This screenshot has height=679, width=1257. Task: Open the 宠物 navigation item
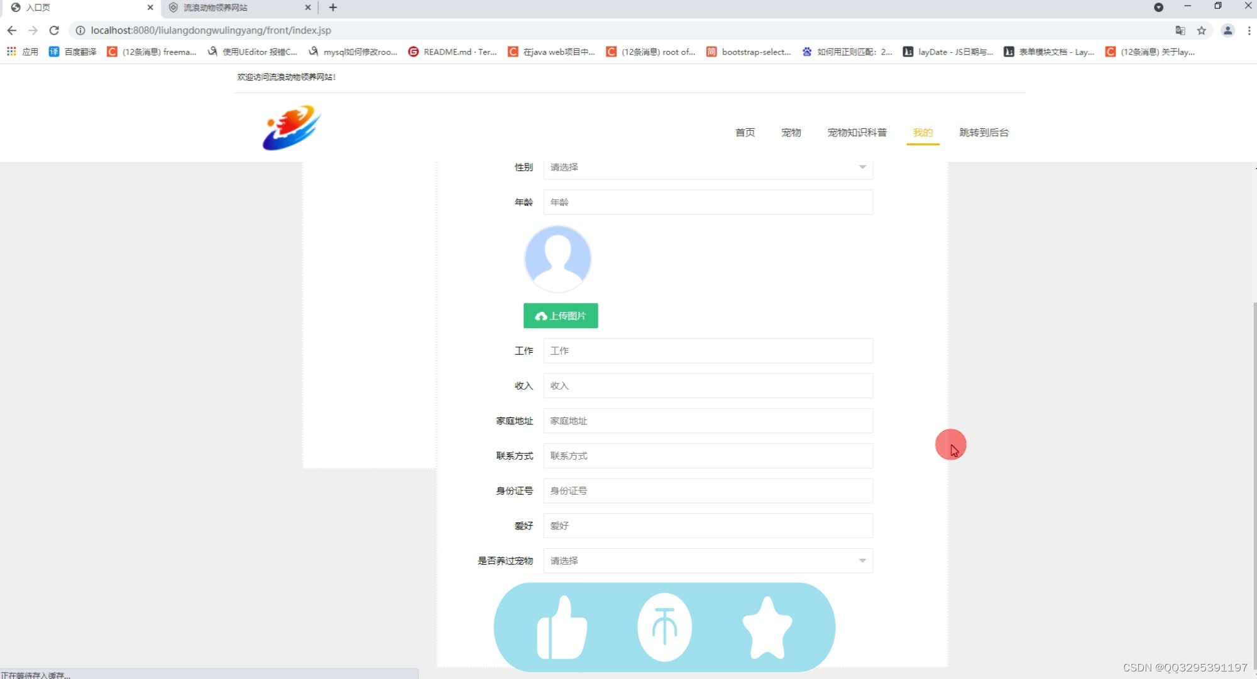(x=791, y=133)
